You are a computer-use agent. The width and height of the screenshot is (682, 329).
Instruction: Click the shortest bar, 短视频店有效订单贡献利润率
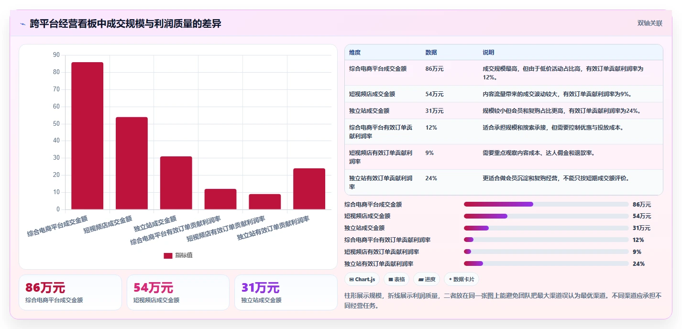(265, 202)
